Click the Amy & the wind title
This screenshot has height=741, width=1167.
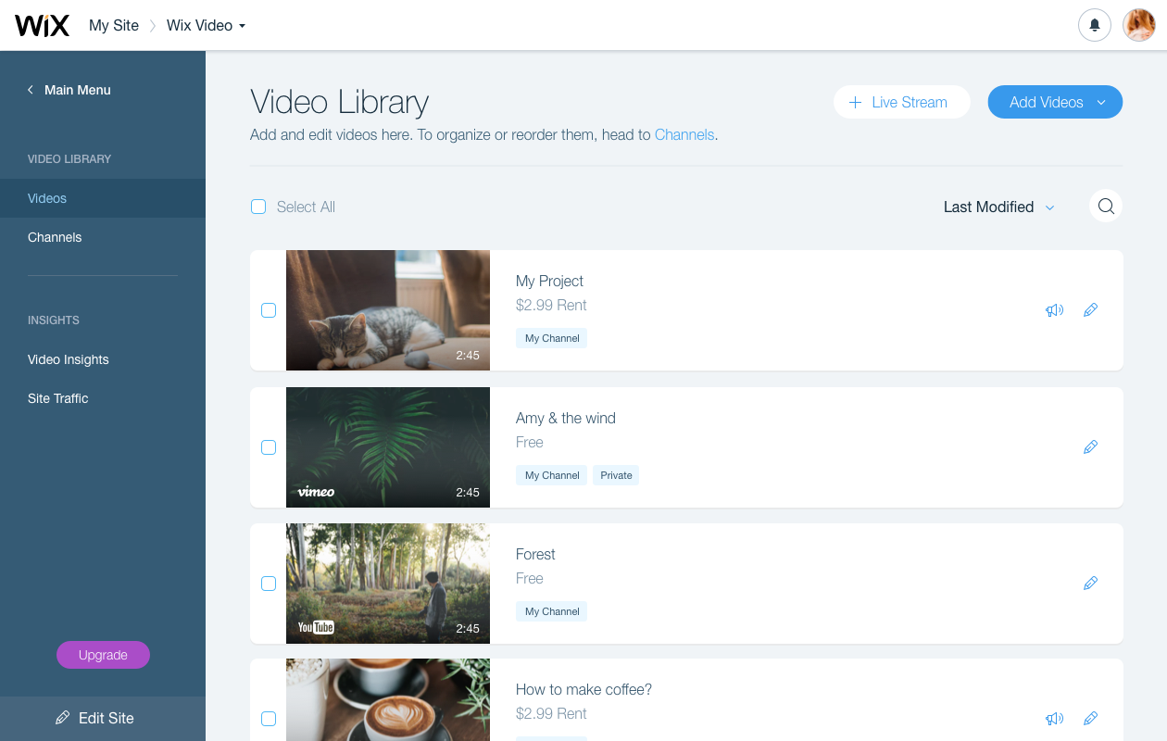tap(566, 418)
